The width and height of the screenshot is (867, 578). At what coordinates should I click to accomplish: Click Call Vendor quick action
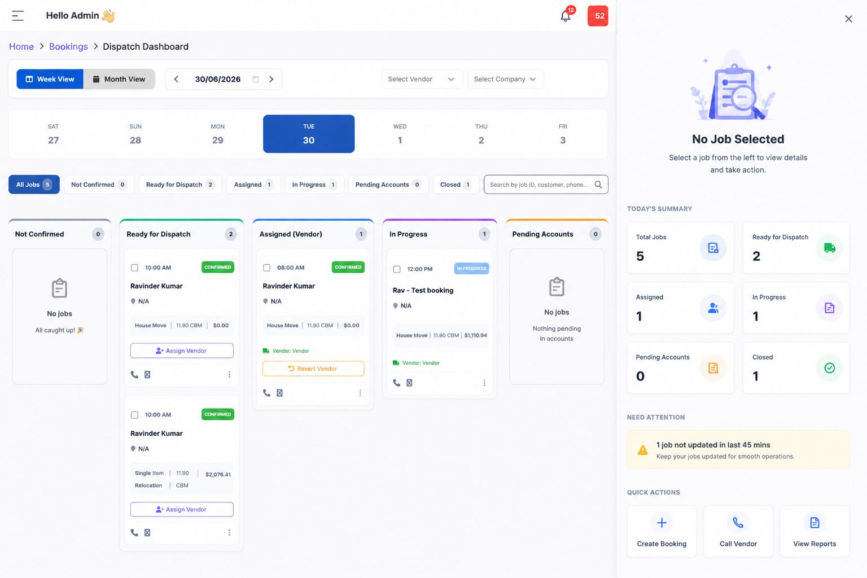point(738,531)
